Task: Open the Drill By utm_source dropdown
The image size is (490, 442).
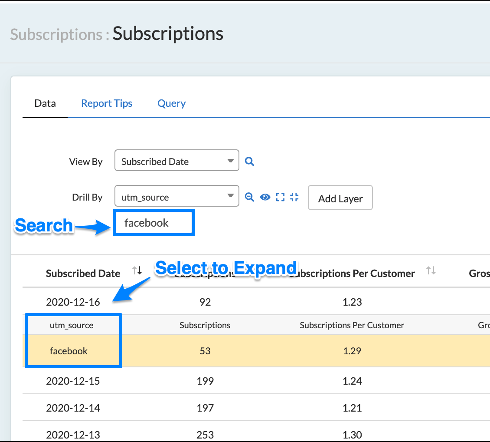Action: [176, 197]
